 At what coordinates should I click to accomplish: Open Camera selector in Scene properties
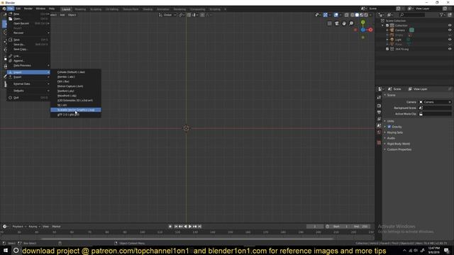(x=436, y=102)
